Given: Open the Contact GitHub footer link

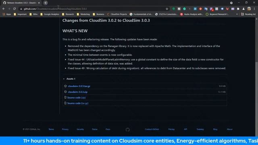Looking at the screenshot, I should click(x=152, y=129).
